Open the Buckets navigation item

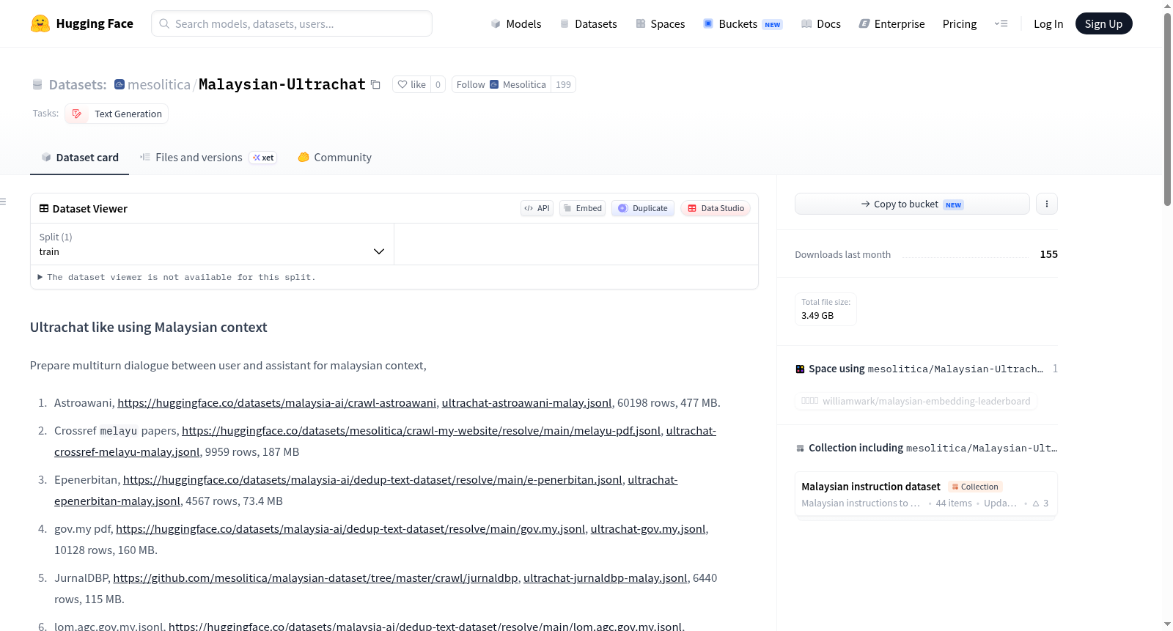pos(743,23)
